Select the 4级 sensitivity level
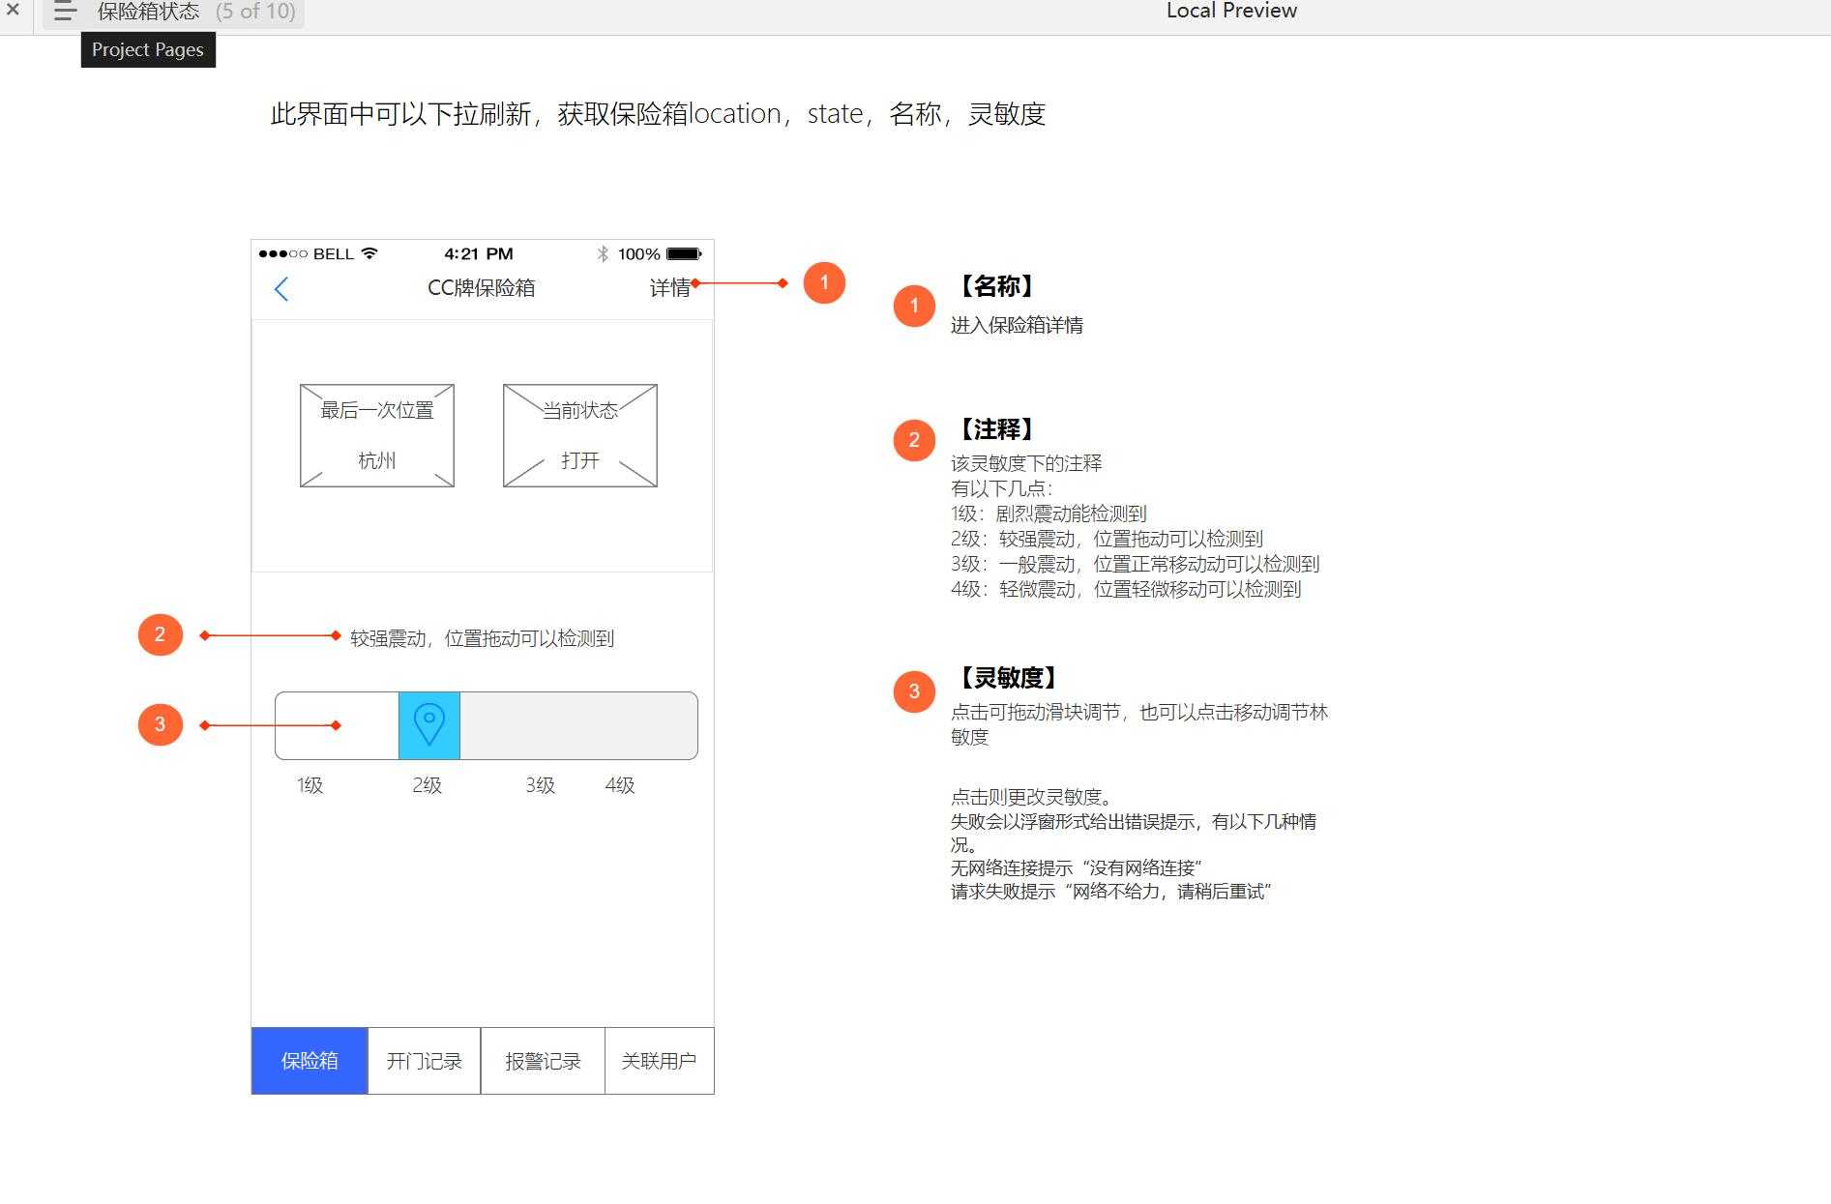This screenshot has width=1831, height=1204. point(619,785)
